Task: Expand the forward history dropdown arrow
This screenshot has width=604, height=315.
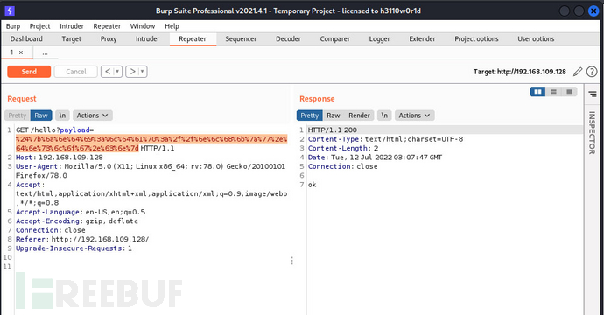Action: [143, 72]
